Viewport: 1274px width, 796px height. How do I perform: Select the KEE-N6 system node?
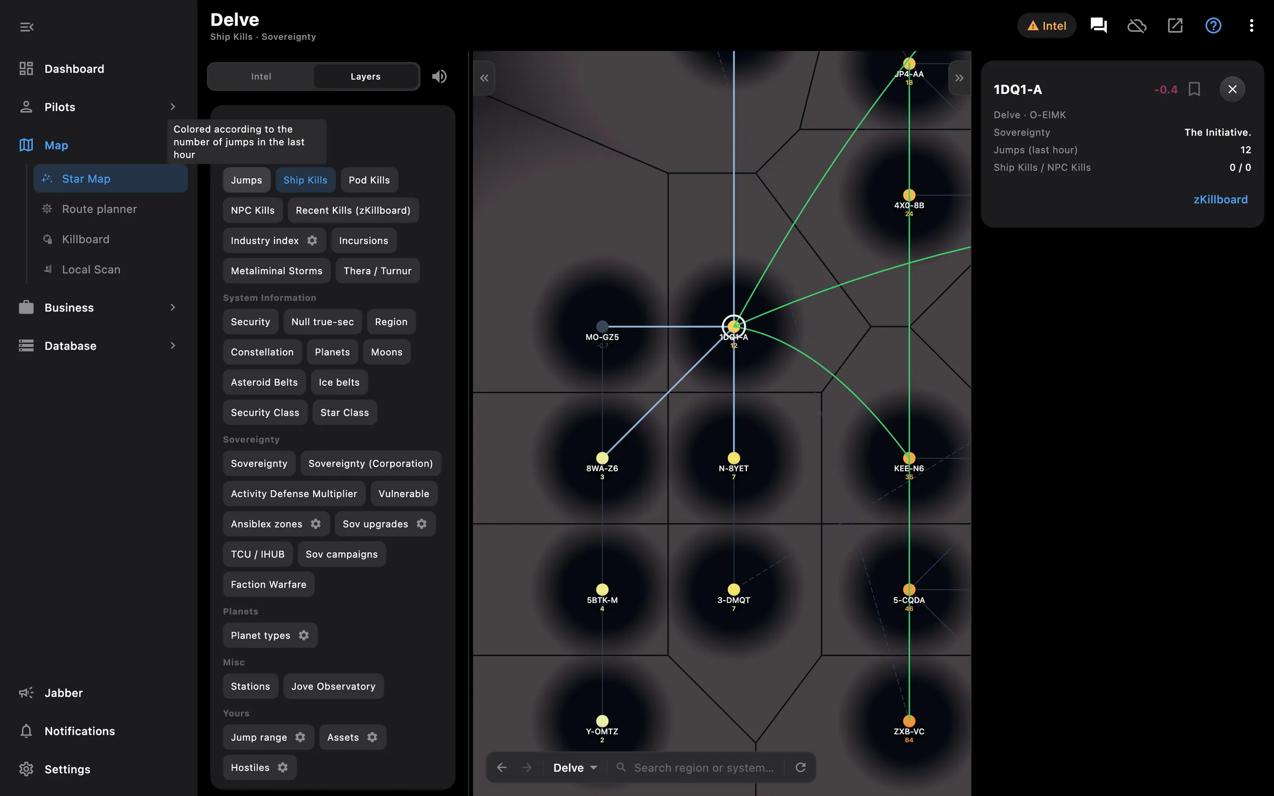click(909, 458)
